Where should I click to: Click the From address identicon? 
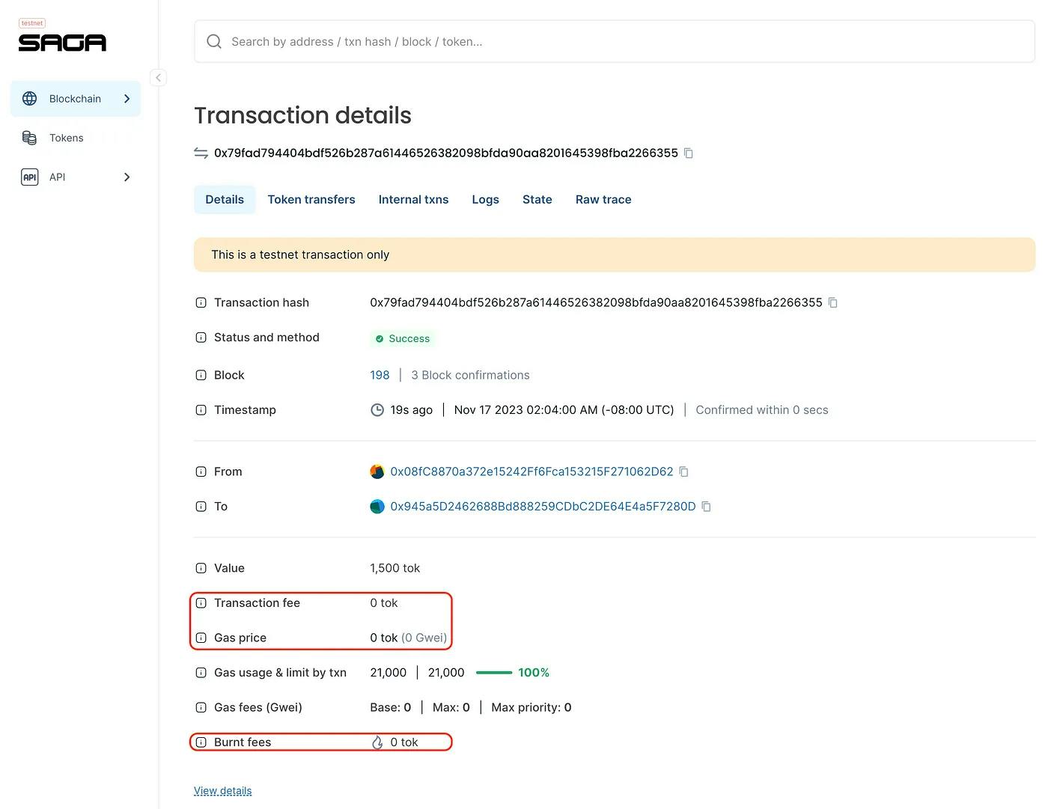coord(377,471)
